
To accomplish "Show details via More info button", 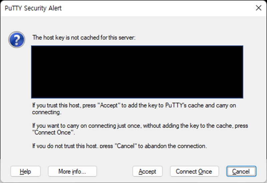I will [72, 171].
